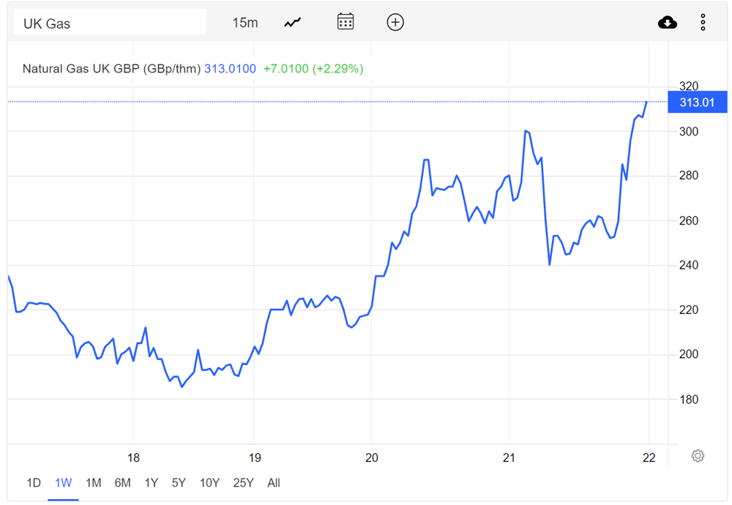Viewport: 732px width, 505px height.
Task: Select the 5Y time range
Action: point(179,482)
